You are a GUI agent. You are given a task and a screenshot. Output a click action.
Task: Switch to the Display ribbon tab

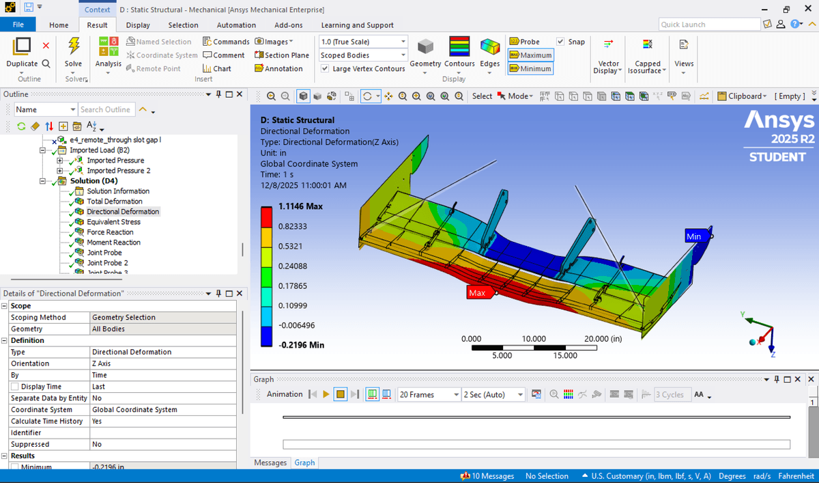tap(138, 25)
